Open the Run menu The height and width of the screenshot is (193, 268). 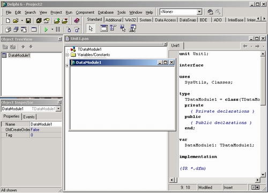point(69,12)
